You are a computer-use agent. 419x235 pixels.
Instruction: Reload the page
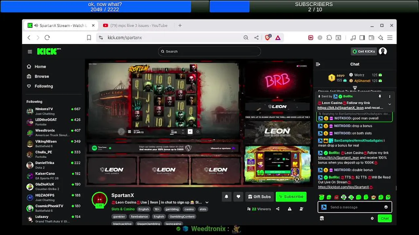tap(47, 38)
